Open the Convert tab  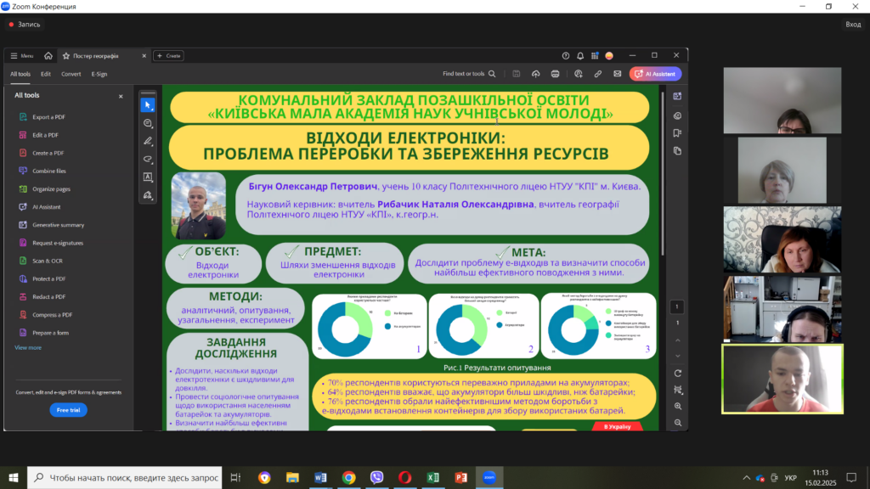pyautogui.click(x=71, y=75)
